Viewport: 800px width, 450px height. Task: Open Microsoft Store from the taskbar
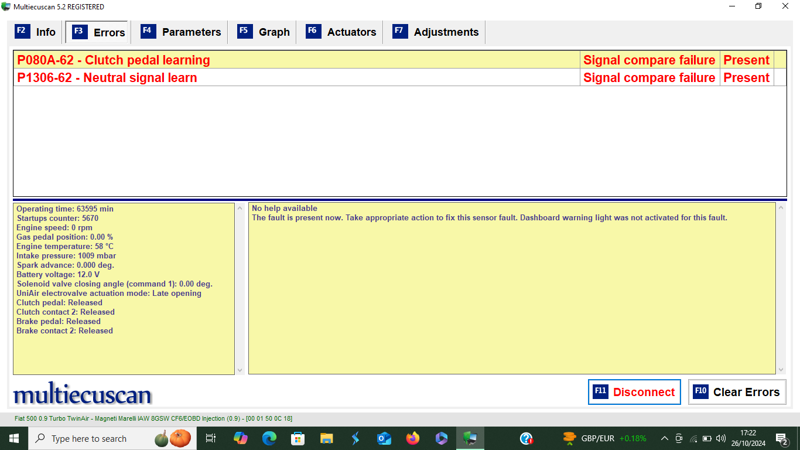coord(298,438)
